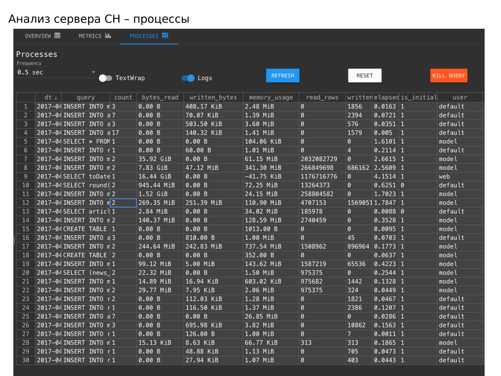Screen dimensions: 501x376
Task: Sort by the dt column arrow
Action: (56, 98)
